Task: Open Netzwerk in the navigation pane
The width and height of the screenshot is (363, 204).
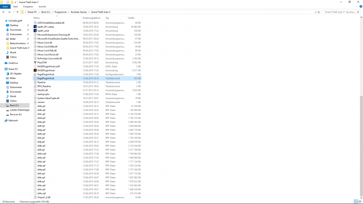Action: coord(13,120)
